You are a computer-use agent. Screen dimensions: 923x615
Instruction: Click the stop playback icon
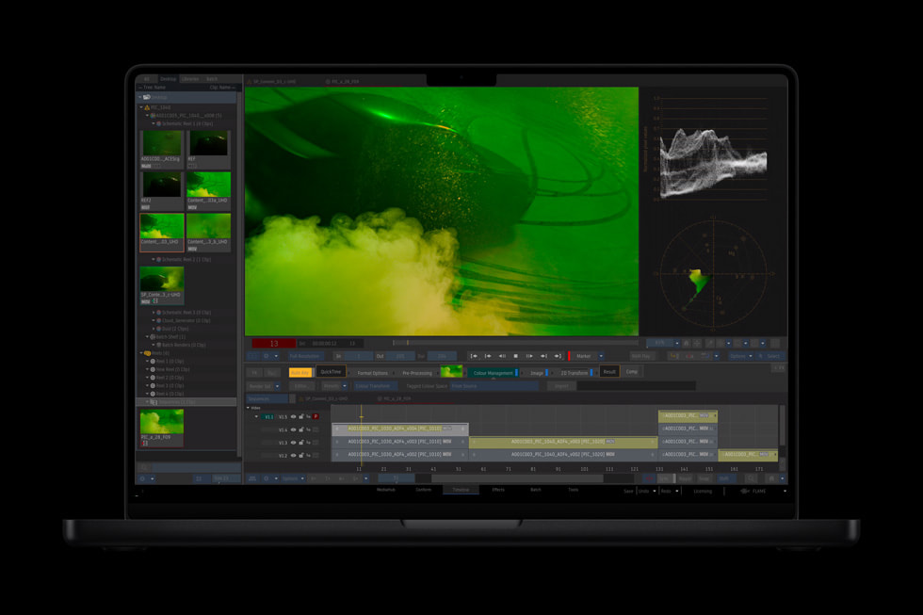(x=516, y=356)
